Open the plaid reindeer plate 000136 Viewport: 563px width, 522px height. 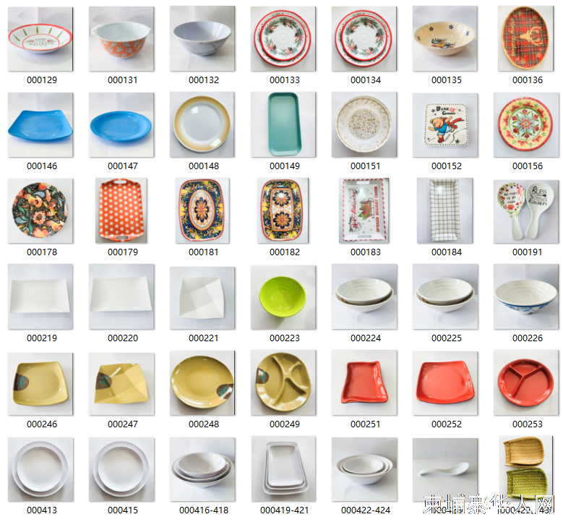point(525,39)
